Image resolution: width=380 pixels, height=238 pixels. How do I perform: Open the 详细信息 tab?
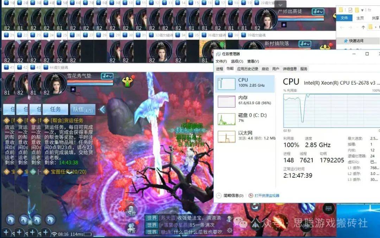tap(290, 69)
